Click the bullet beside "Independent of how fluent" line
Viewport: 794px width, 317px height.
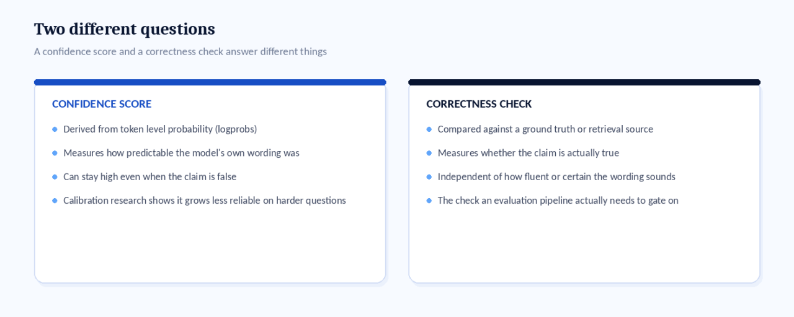coord(429,177)
